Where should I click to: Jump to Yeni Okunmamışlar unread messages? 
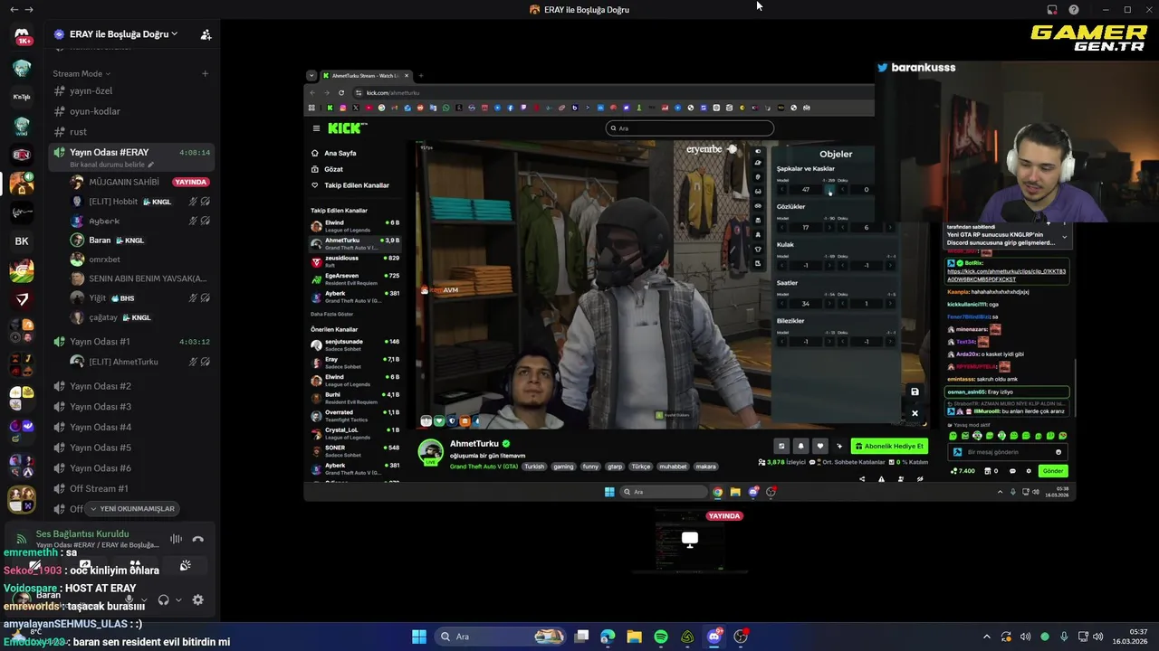[131, 509]
